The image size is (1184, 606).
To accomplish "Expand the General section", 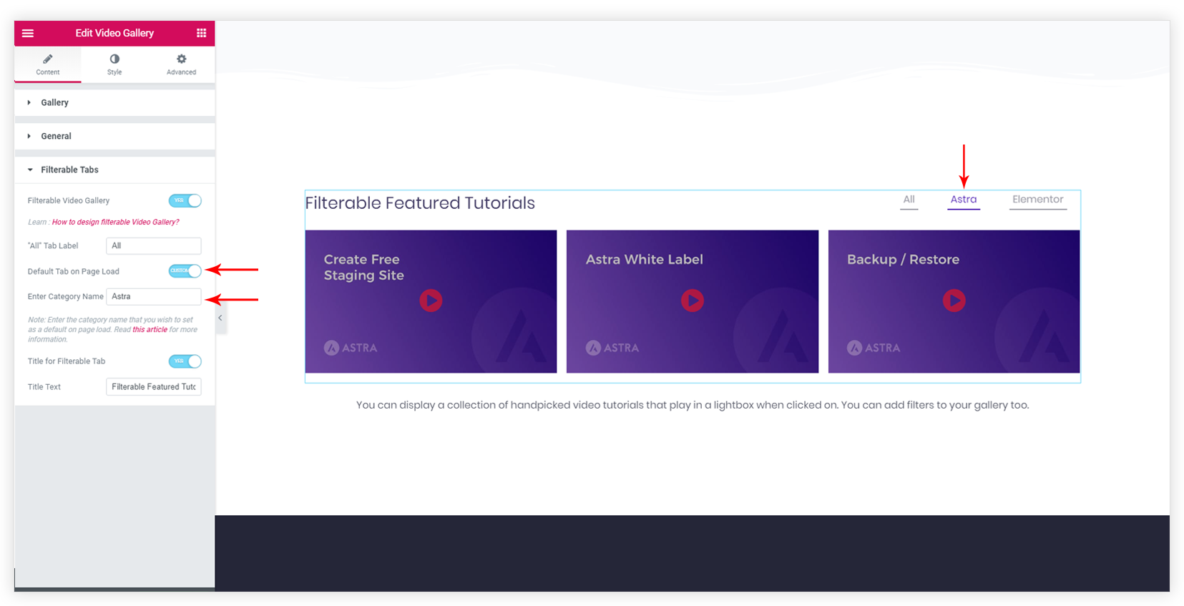I will 114,136.
